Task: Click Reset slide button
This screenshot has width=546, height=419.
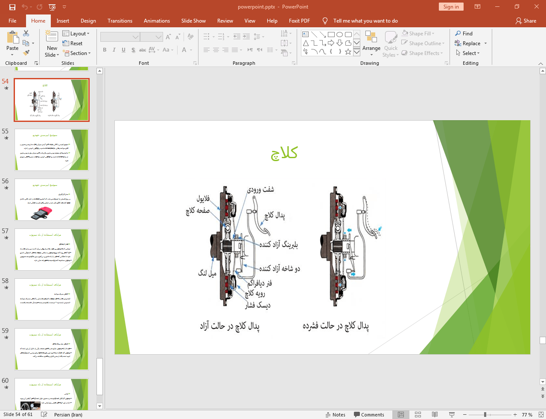Action: [73, 43]
